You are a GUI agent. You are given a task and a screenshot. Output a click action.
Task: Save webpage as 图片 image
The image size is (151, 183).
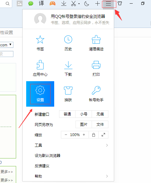tap(84, 125)
